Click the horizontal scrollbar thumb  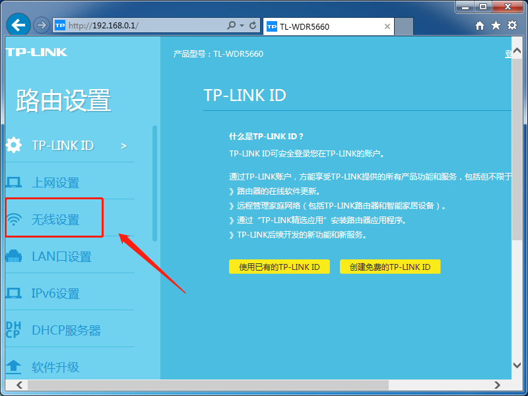pyautogui.click(x=208, y=385)
